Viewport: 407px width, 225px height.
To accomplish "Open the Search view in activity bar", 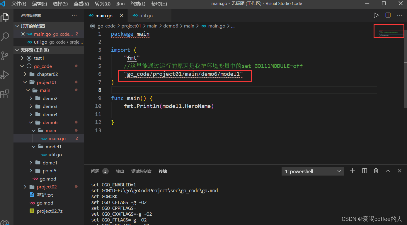I will [x=5, y=37].
